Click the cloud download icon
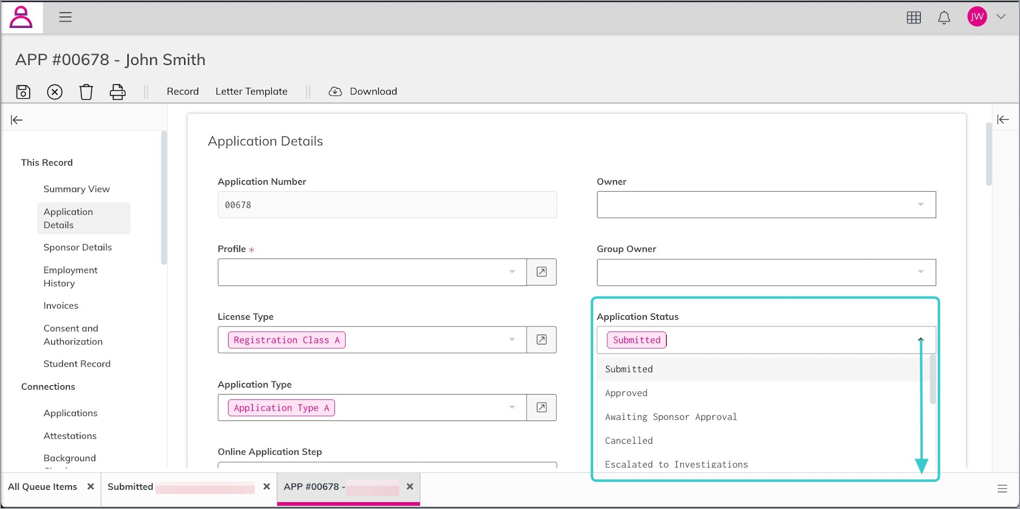The height and width of the screenshot is (509, 1020). (x=335, y=91)
